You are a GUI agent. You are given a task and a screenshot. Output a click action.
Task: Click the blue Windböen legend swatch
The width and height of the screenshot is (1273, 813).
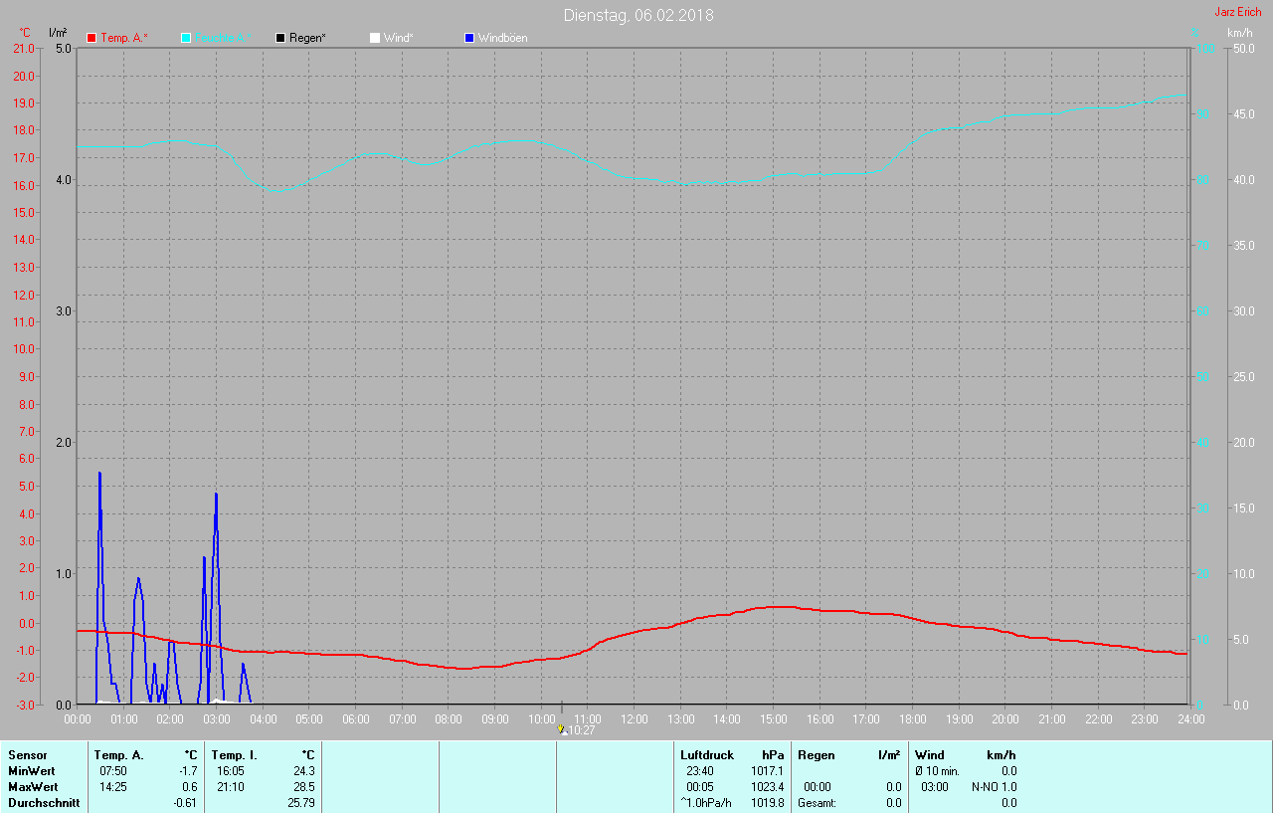click(469, 38)
